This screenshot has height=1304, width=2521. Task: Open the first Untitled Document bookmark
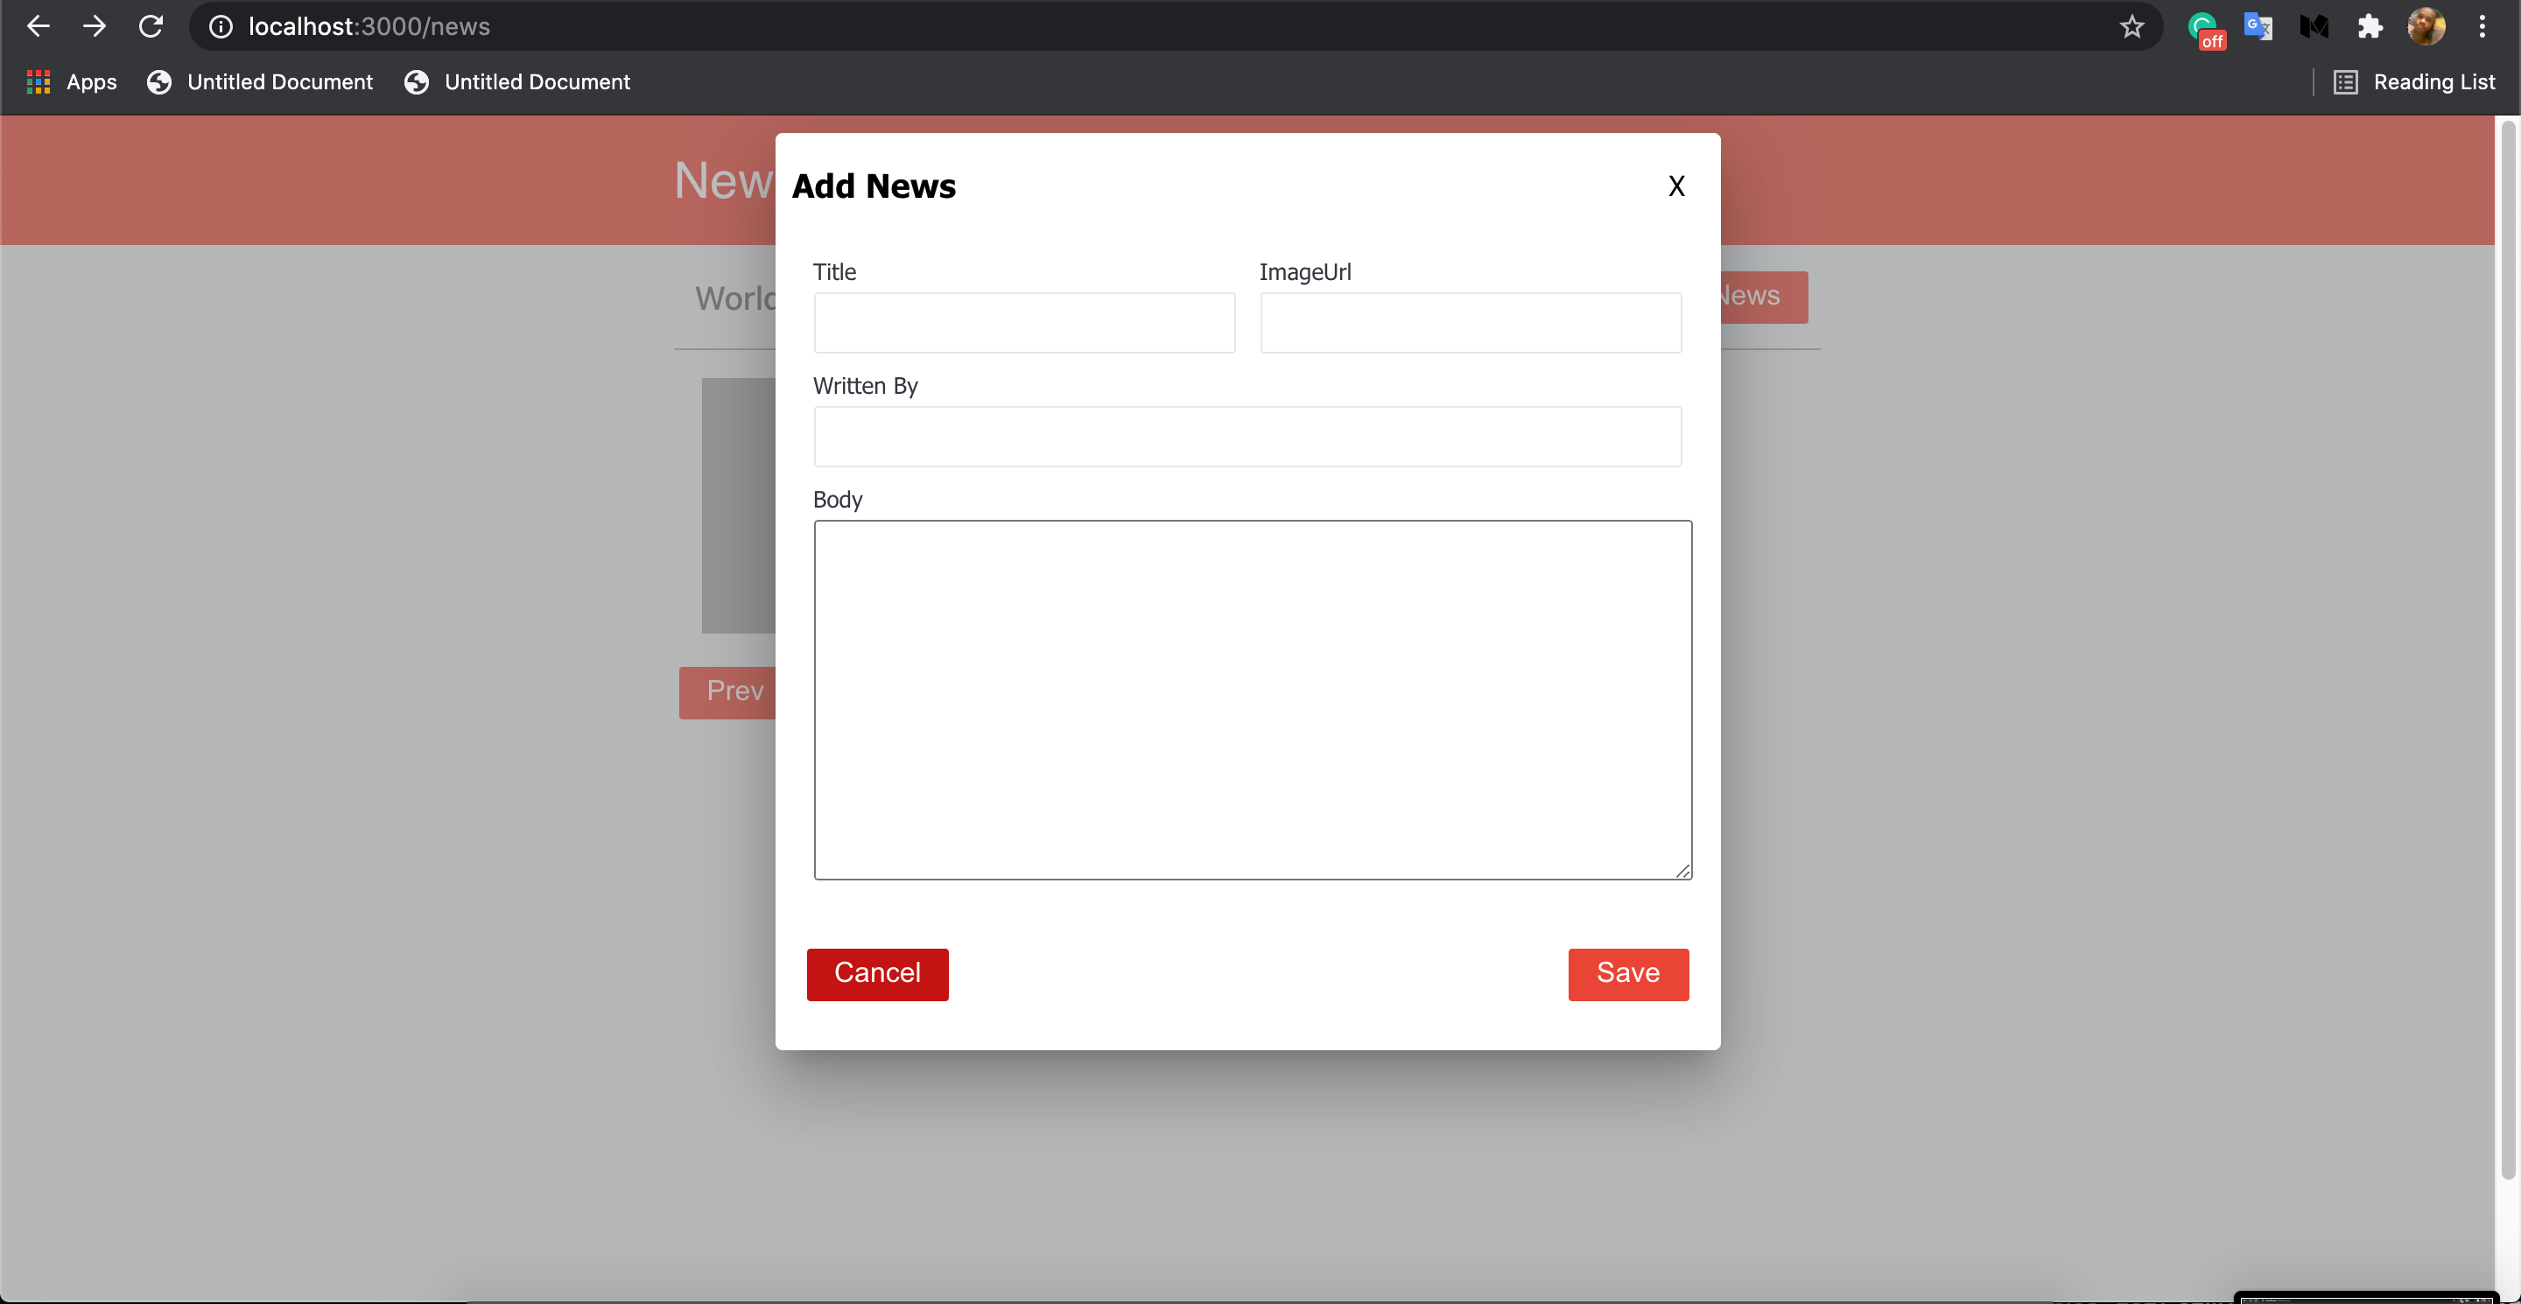(x=259, y=82)
